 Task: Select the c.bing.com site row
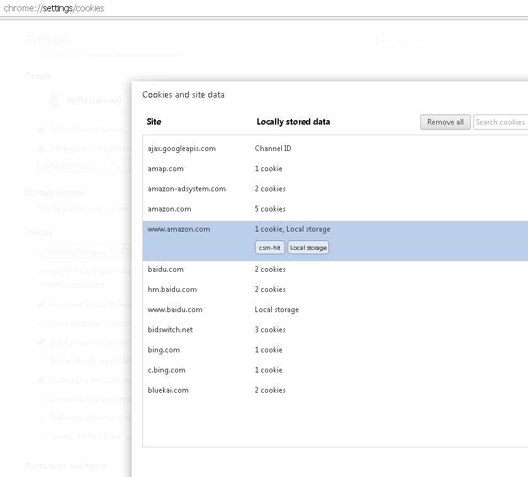point(335,370)
